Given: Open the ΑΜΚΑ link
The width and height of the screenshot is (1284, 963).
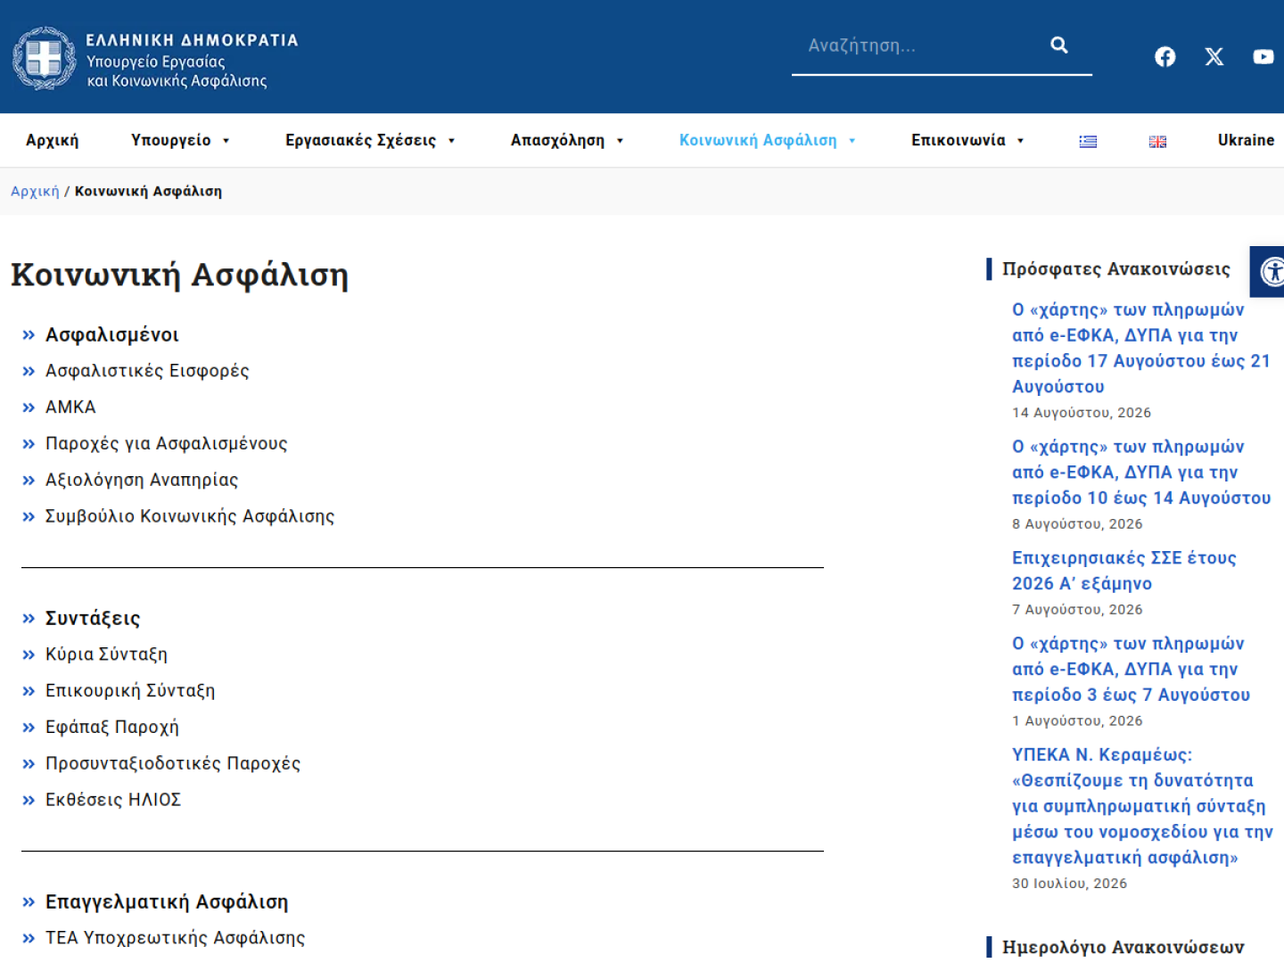Looking at the screenshot, I should 70,407.
